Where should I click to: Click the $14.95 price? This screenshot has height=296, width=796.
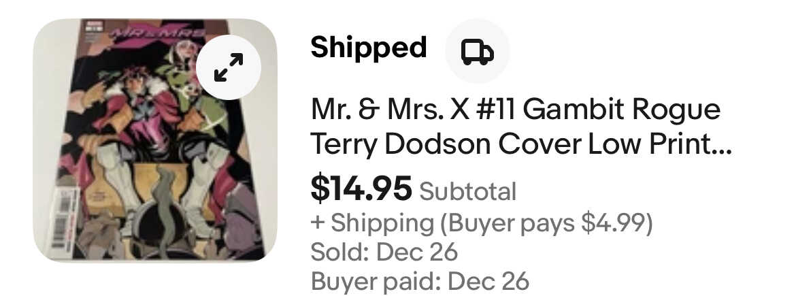(361, 187)
